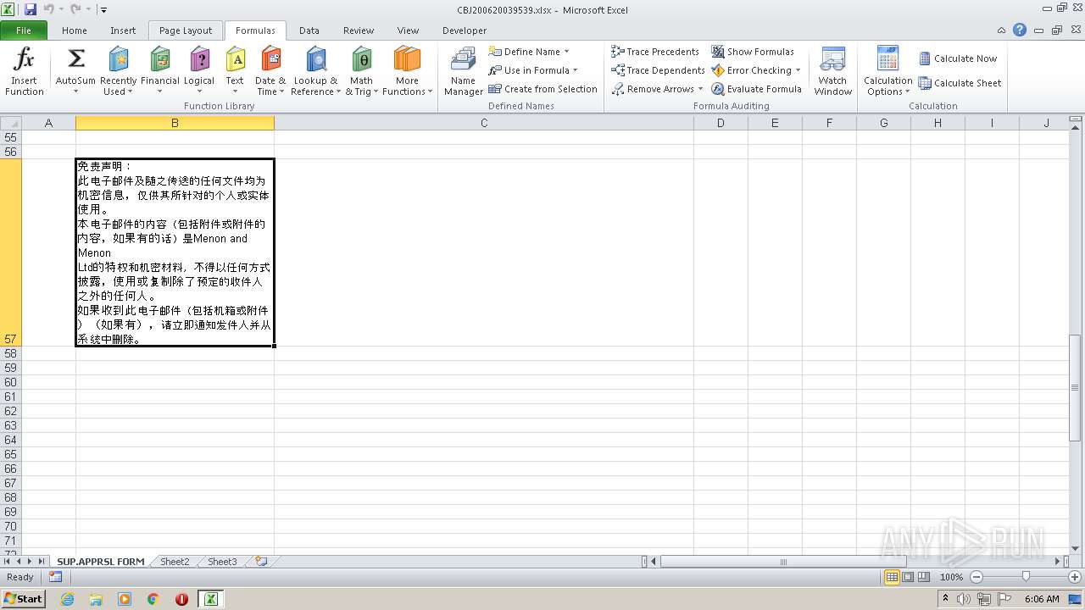This screenshot has width=1085, height=610.
Task: Click Calculate Sheet
Action: click(x=960, y=83)
